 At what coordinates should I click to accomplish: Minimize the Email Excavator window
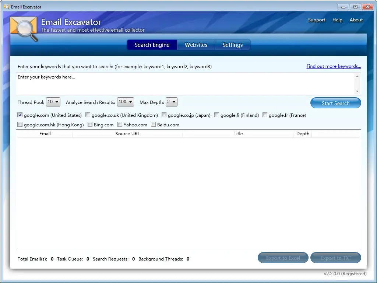tap(343, 7)
